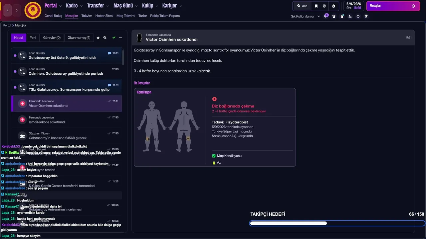Viewport: 426px width, 239px height.
Task: Select Görevler (0) message filter
Action: pos(52,38)
